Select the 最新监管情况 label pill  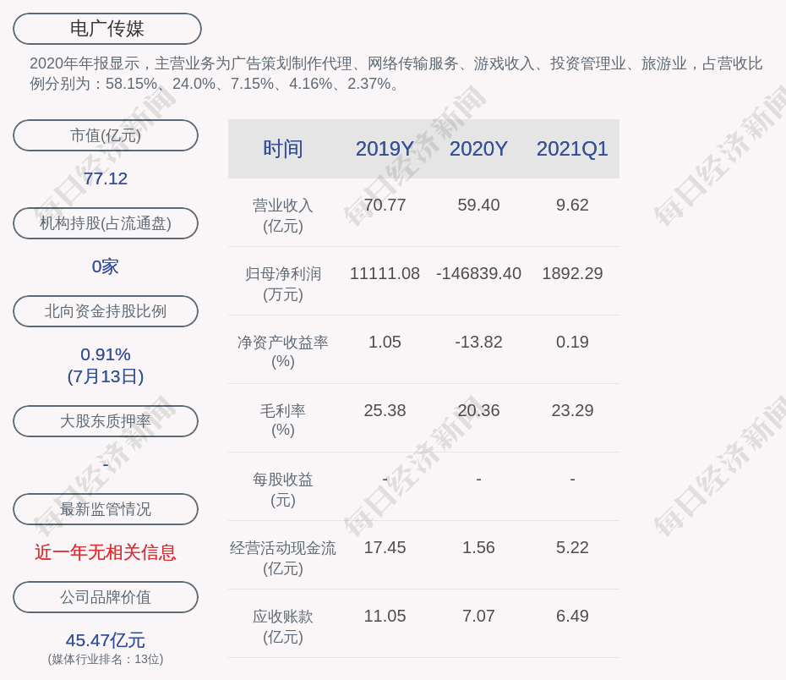106,509
